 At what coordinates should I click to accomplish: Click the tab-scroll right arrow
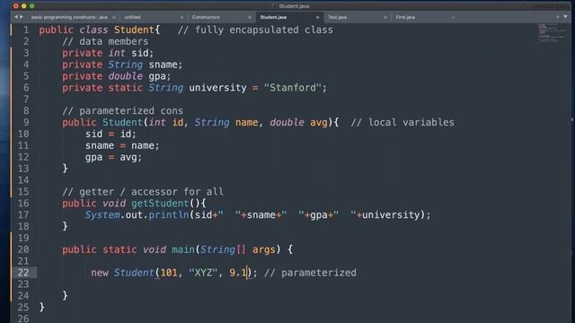pos(22,17)
